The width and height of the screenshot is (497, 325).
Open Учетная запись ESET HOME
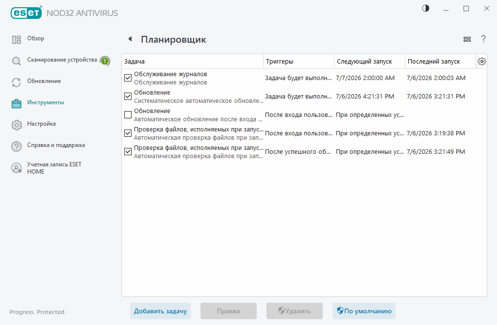54,168
